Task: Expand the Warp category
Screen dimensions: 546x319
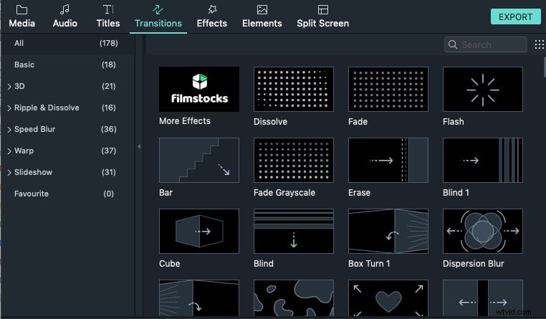Action: click(x=9, y=151)
